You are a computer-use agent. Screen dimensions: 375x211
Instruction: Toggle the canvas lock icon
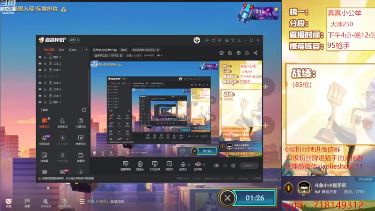click(x=230, y=53)
